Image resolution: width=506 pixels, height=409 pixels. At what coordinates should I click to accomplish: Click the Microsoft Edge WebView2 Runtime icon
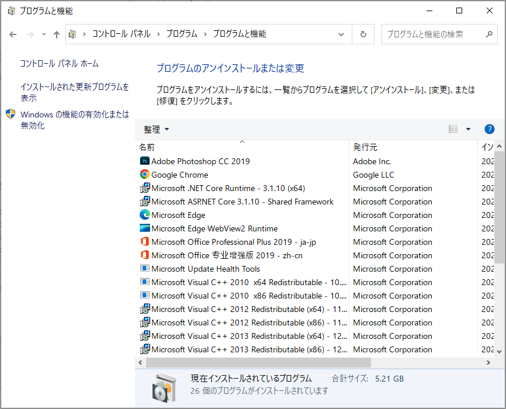click(x=144, y=228)
